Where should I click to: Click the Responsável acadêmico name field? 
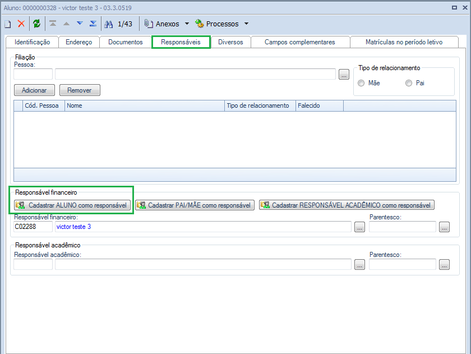click(x=203, y=264)
